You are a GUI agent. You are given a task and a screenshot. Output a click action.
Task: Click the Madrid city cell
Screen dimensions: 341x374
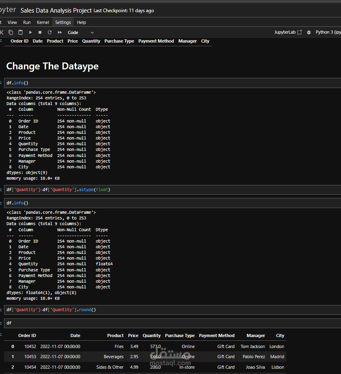pyautogui.click(x=277, y=357)
